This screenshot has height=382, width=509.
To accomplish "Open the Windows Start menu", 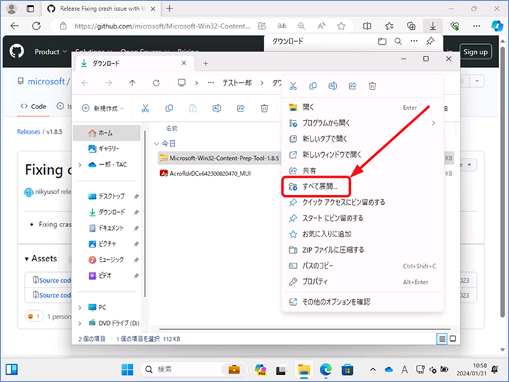I will [x=127, y=369].
